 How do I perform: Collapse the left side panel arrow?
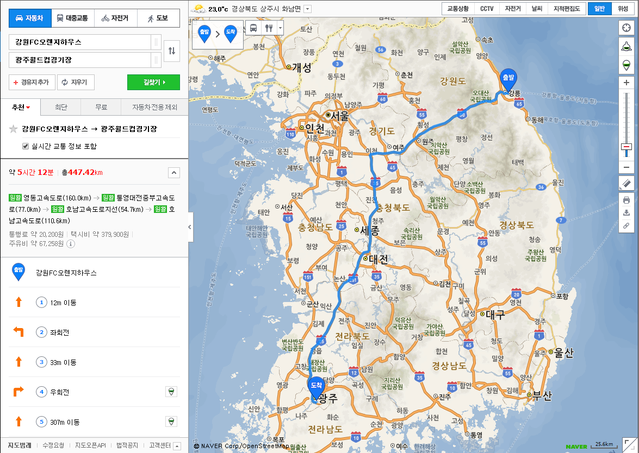(x=190, y=227)
